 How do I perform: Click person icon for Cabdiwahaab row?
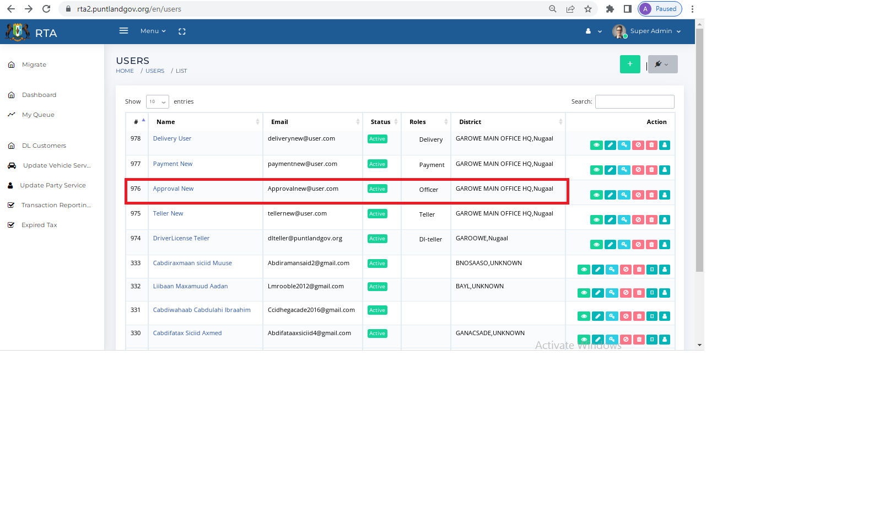coord(665,316)
